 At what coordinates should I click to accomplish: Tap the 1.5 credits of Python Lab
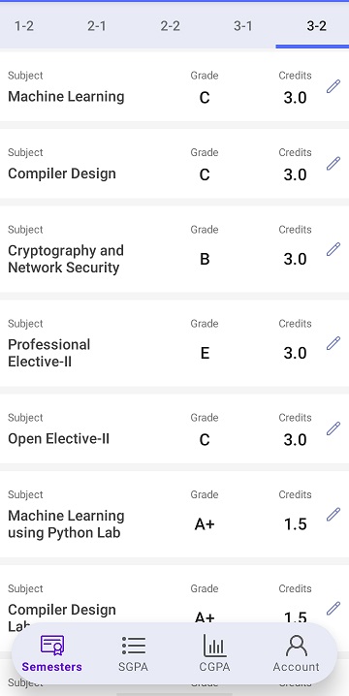[x=296, y=524]
